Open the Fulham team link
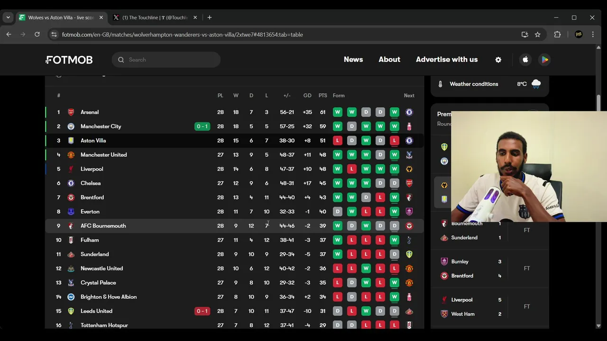Screen dimensions: 607x341 pyautogui.click(x=90, y=240)
